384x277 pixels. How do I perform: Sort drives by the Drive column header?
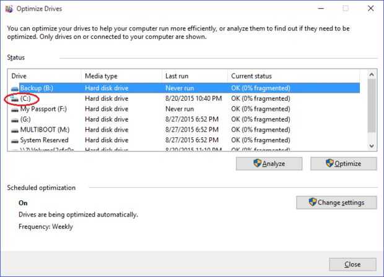(43, 75)
